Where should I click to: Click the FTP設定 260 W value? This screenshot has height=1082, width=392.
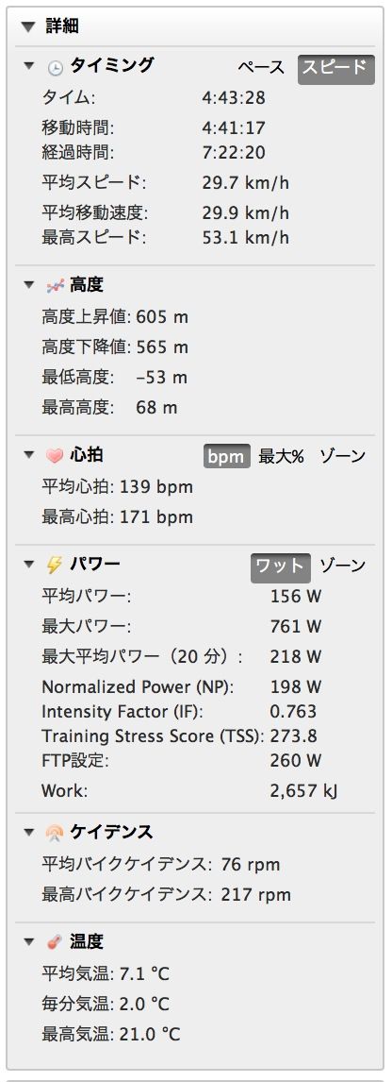[296, 761]
